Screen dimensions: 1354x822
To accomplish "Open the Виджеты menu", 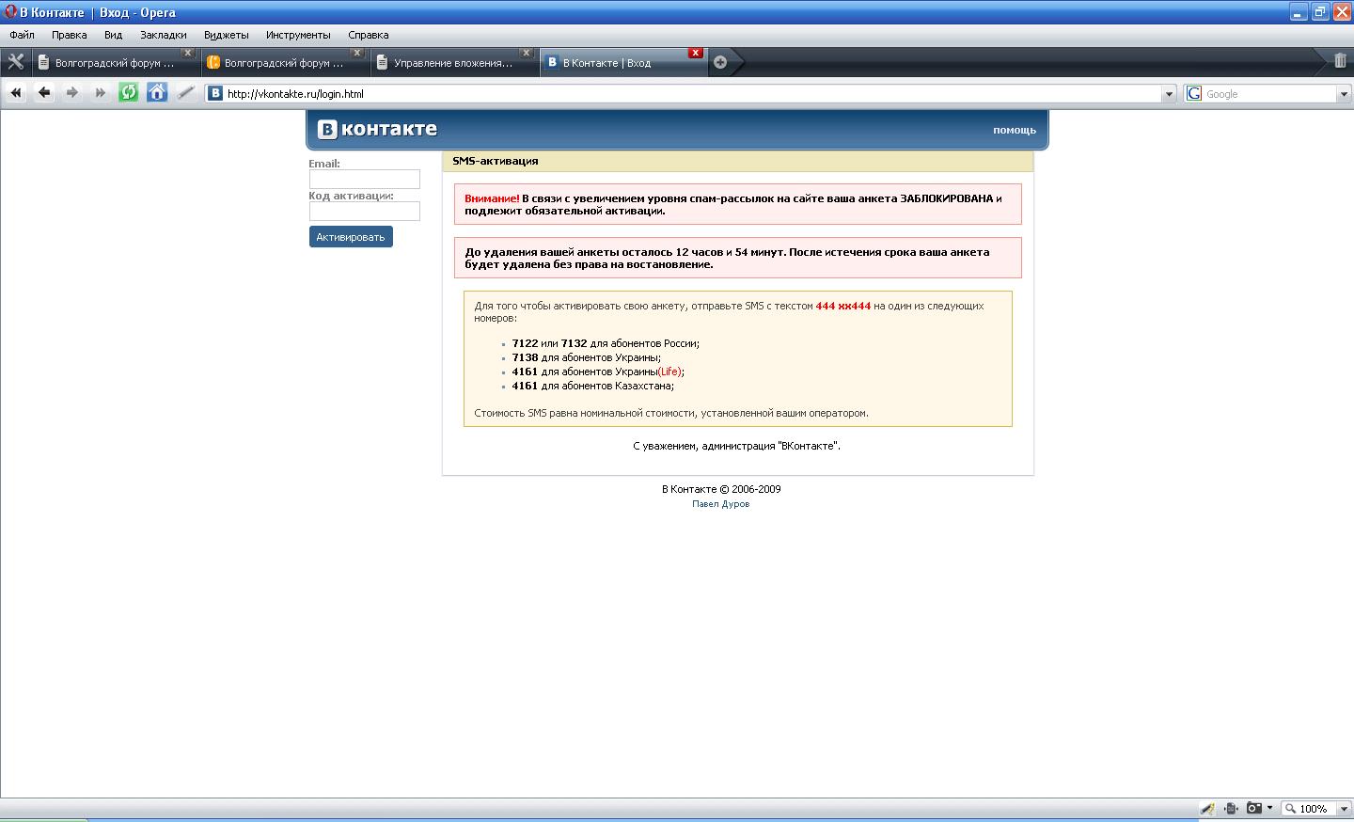I will (227, 35).
